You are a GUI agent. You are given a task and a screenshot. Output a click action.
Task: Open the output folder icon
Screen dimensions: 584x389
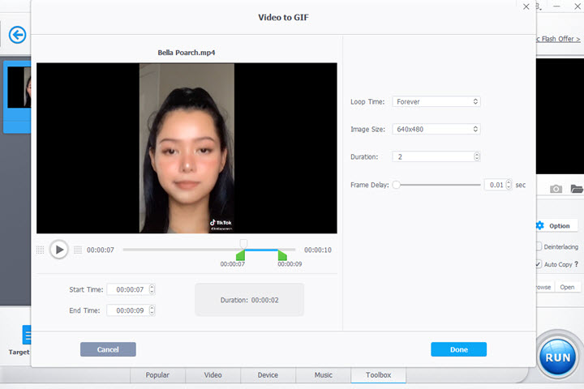[x=576, y=189]
